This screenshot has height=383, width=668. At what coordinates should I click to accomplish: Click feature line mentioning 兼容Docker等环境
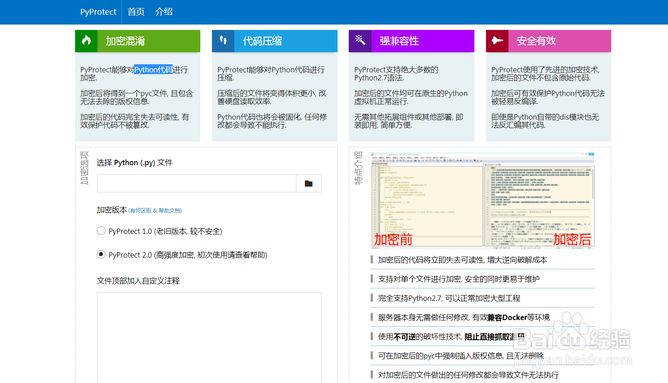pos(464,317)
